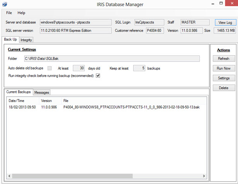Open the File menu

[x=9, y=13]
